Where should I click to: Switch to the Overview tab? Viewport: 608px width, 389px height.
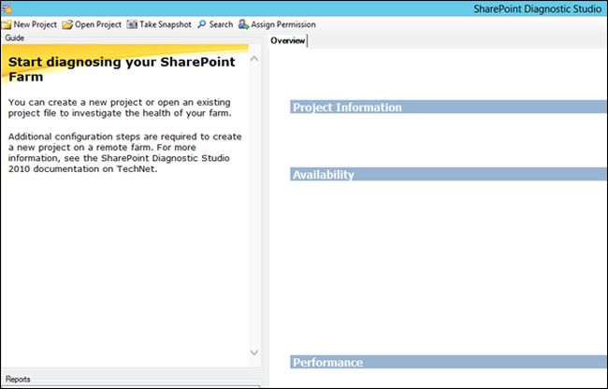point(288,41)
